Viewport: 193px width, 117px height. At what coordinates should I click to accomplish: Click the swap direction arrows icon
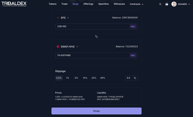coord(96,37)
